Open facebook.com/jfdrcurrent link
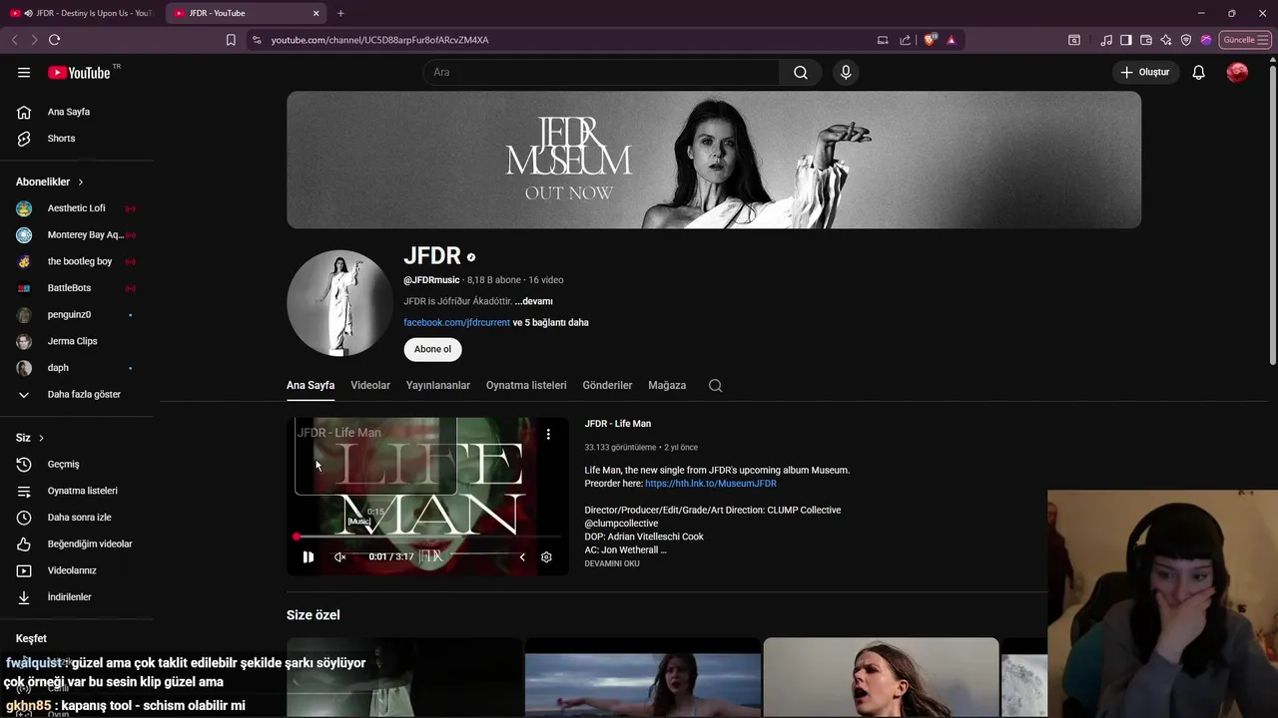1278x718 pixels. [x=456, y=322]
